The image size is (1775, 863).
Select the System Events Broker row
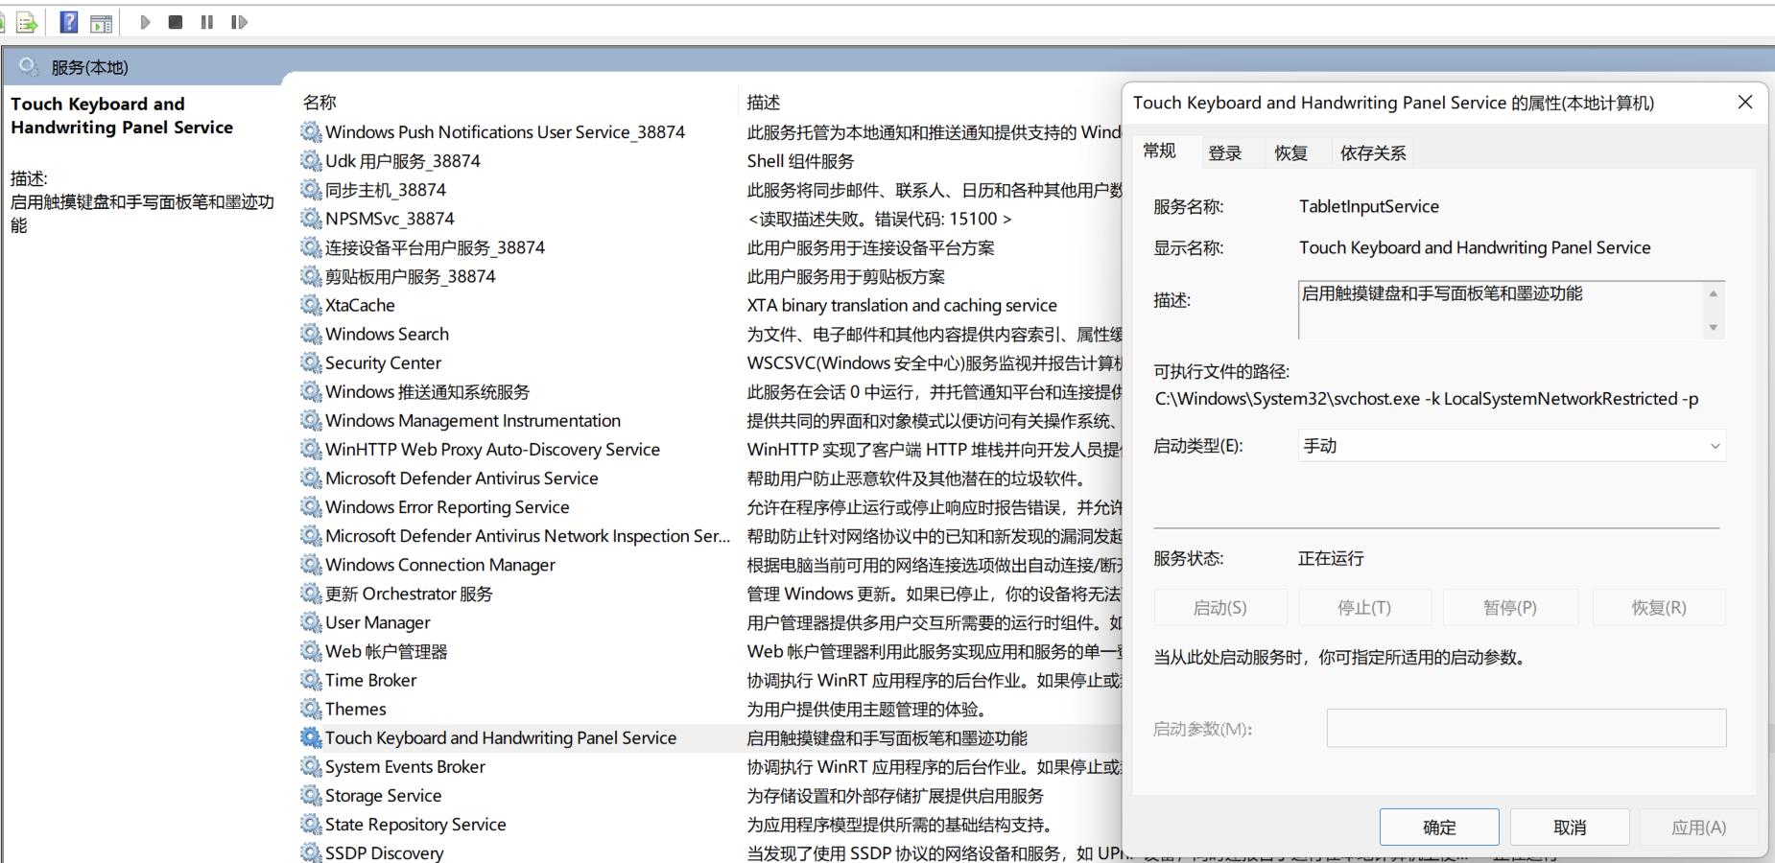[x=710, y=766]
